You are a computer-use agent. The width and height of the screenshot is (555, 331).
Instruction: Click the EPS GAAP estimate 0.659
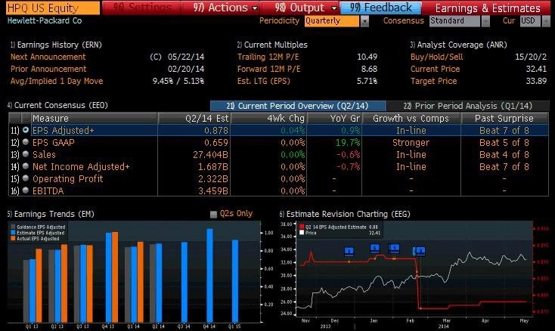tap(216, 143)
